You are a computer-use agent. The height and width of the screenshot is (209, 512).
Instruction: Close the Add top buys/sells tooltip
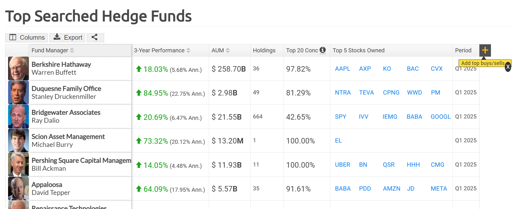tap(508, 67)
